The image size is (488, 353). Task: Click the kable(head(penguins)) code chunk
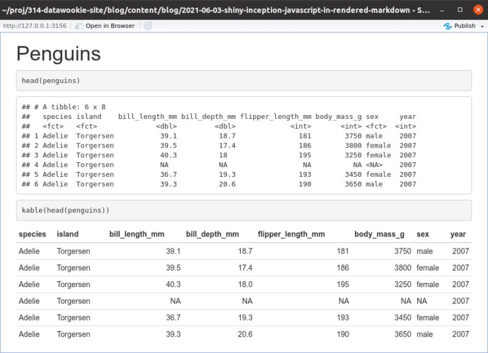(x=65, y=210)
